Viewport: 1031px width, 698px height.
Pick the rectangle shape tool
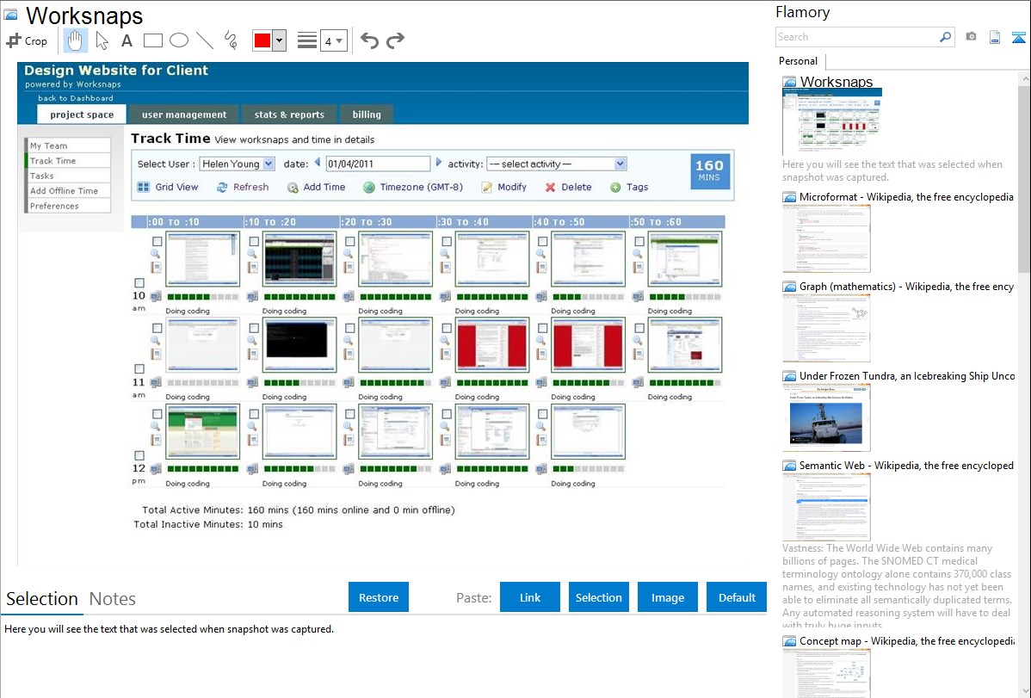coord(153,40)
